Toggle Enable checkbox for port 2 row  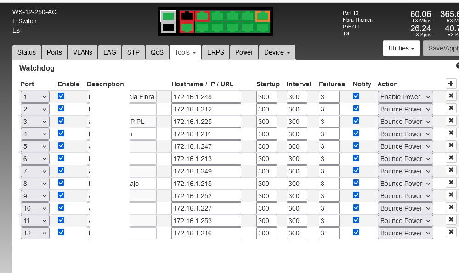[x=61, y=108]
